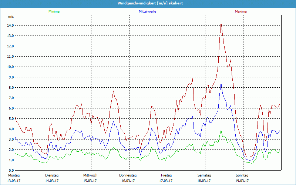Image resolution: width=296 pixels, height=185 pixels.
Task: Click the red Maxima peak above 14,0
Action: [x=221, y=22]
